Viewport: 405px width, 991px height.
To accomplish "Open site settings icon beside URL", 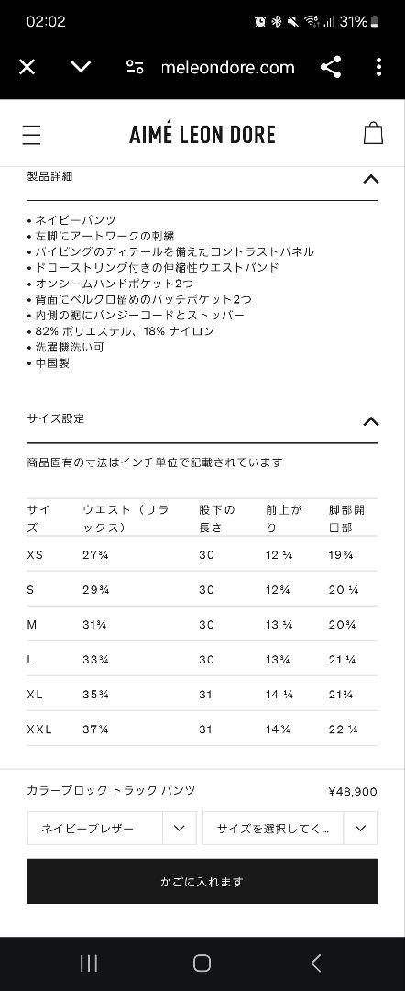I will coord(135,67).
